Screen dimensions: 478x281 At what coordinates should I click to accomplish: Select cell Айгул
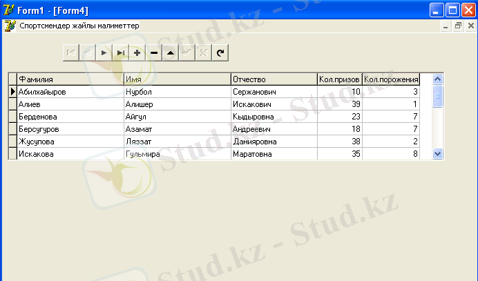[x=178, y=117]
